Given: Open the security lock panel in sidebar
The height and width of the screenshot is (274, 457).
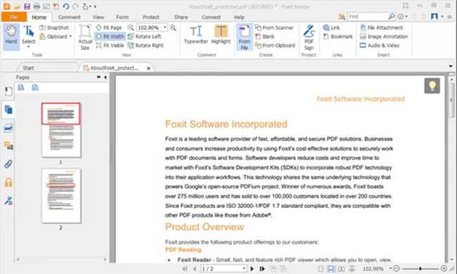Looking at the screenshot, I should pos(8,182).
